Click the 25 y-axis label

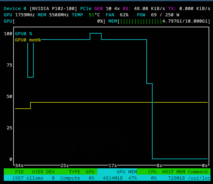9,128
